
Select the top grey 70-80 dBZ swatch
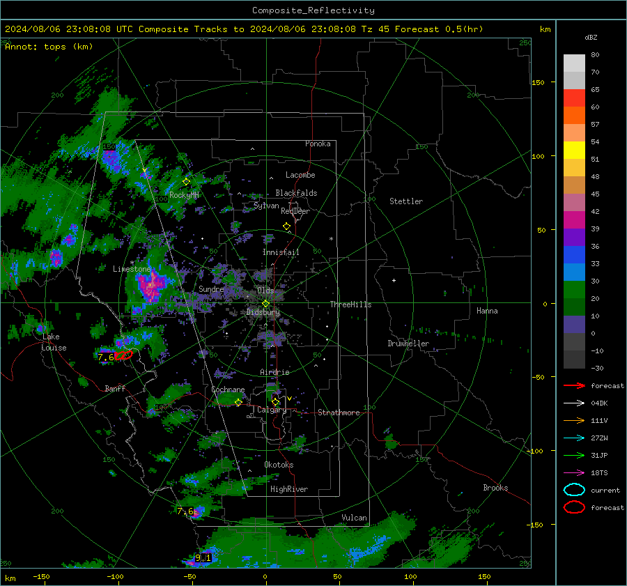point(574,63)
